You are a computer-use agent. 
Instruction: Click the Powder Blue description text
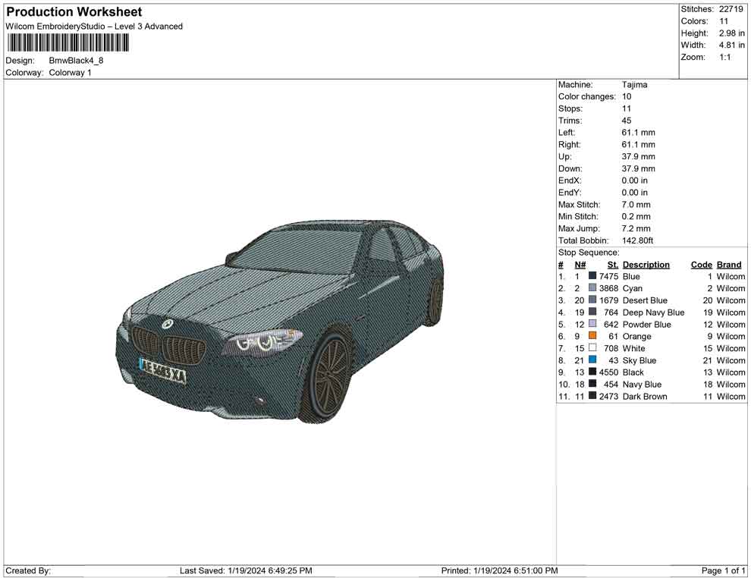[x=646, y=324]
